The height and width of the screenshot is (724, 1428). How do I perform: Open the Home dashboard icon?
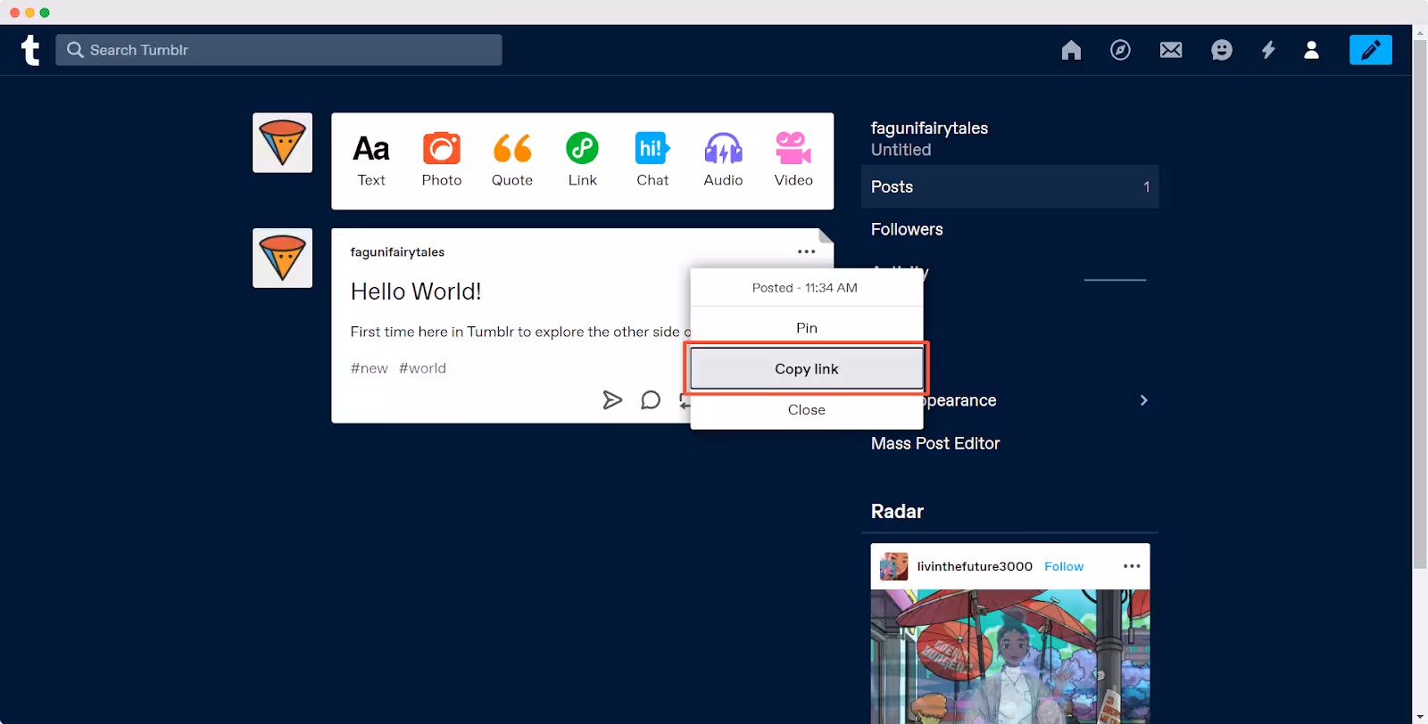tap(1071, 50)
